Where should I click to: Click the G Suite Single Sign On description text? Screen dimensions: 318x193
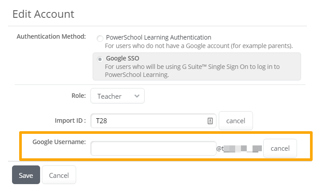tap(192, 71)
